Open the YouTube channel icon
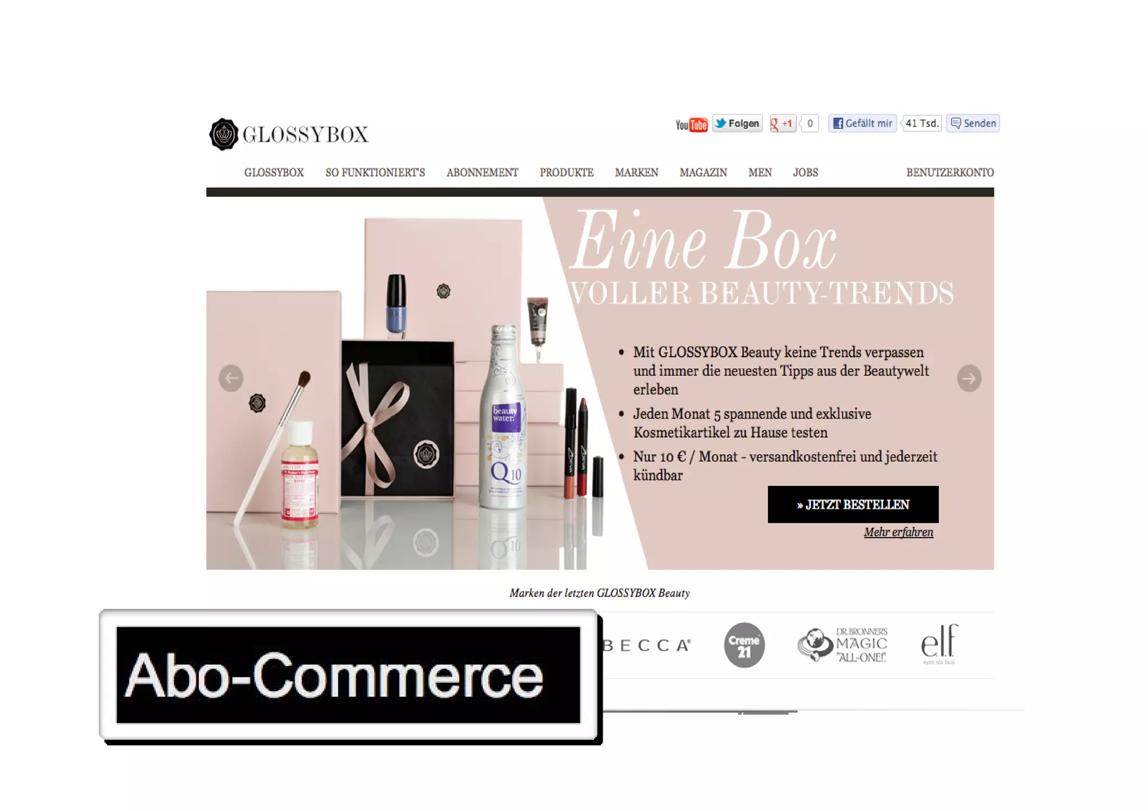Screen dimensions: 1148x811 (x=691, y=124)
